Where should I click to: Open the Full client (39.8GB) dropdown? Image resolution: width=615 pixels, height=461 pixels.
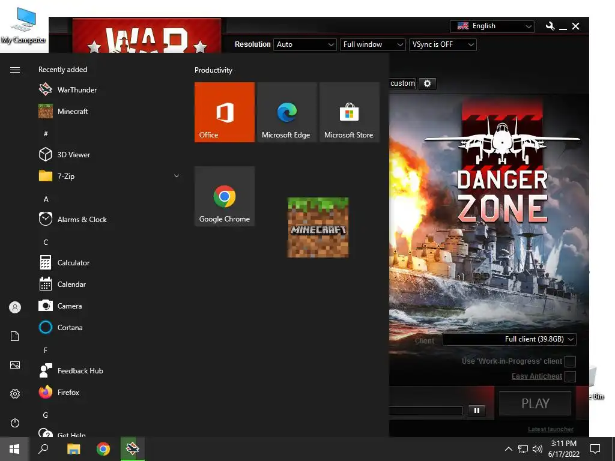click(x=509, y=339)
